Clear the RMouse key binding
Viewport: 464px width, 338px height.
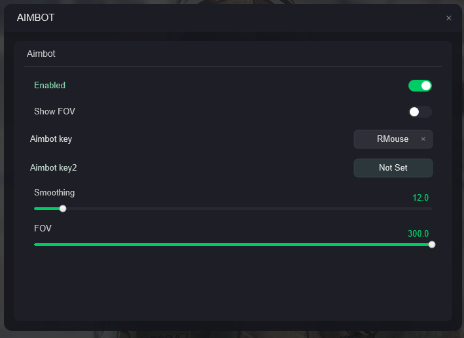423,139
